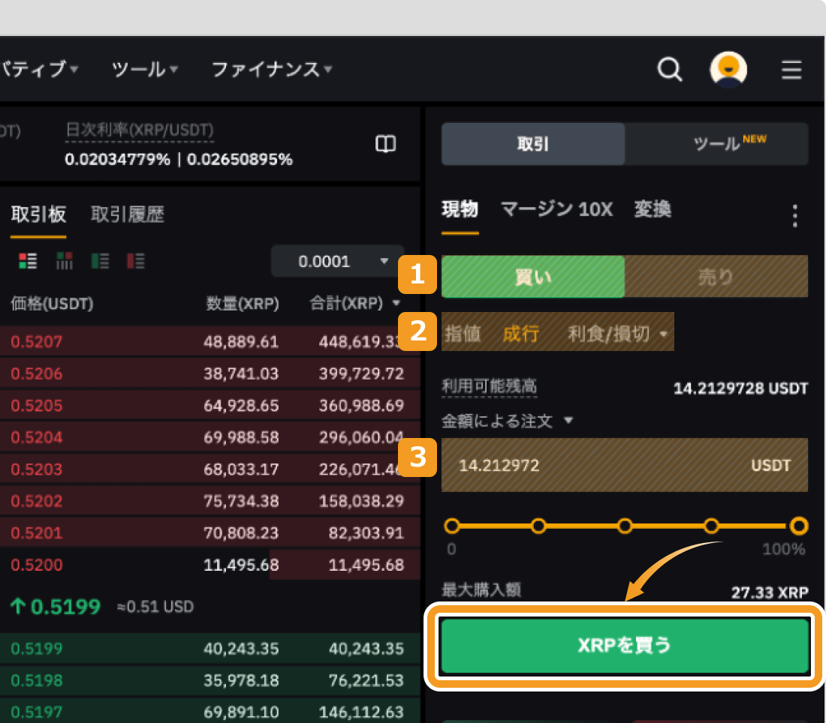The height and width of the screenshot is (723, 826).
Task: Open the search magnifier icon
Action: (670, 69)
